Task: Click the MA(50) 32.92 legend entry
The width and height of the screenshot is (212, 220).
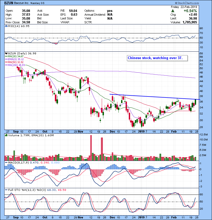Action: point(15,62)
